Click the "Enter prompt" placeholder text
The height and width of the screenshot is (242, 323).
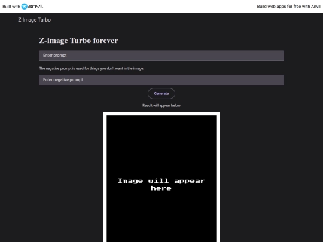pyautogui.click(x=55, y=56)
